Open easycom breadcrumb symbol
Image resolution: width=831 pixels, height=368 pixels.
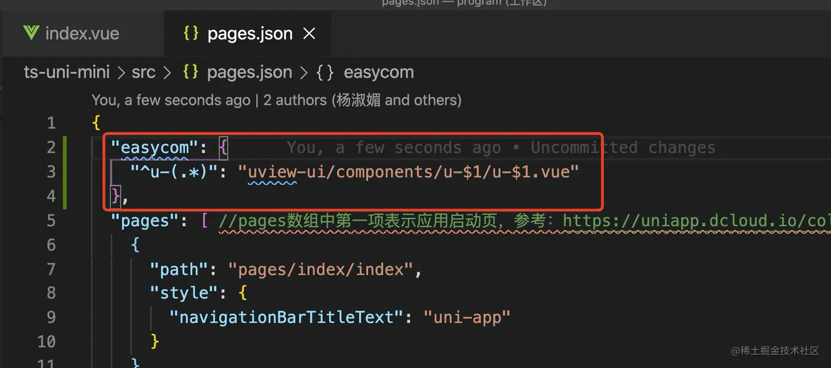click(x=379, y=72)
